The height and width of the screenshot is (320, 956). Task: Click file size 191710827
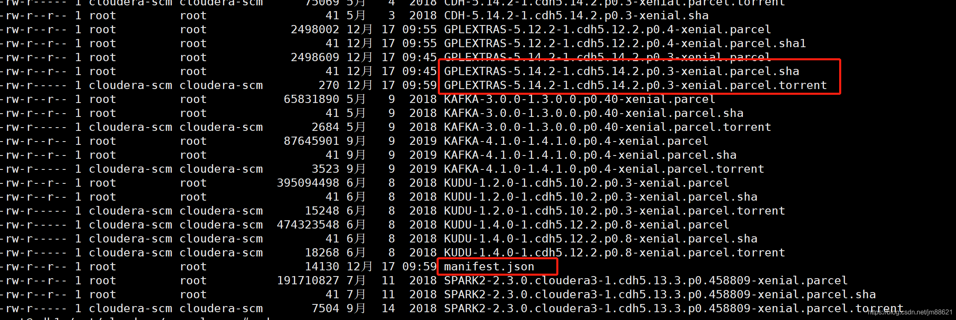(308, 281)
